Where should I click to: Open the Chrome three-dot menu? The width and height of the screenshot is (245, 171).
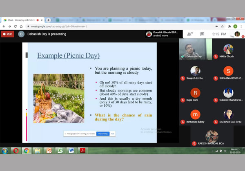click(242, 26)
